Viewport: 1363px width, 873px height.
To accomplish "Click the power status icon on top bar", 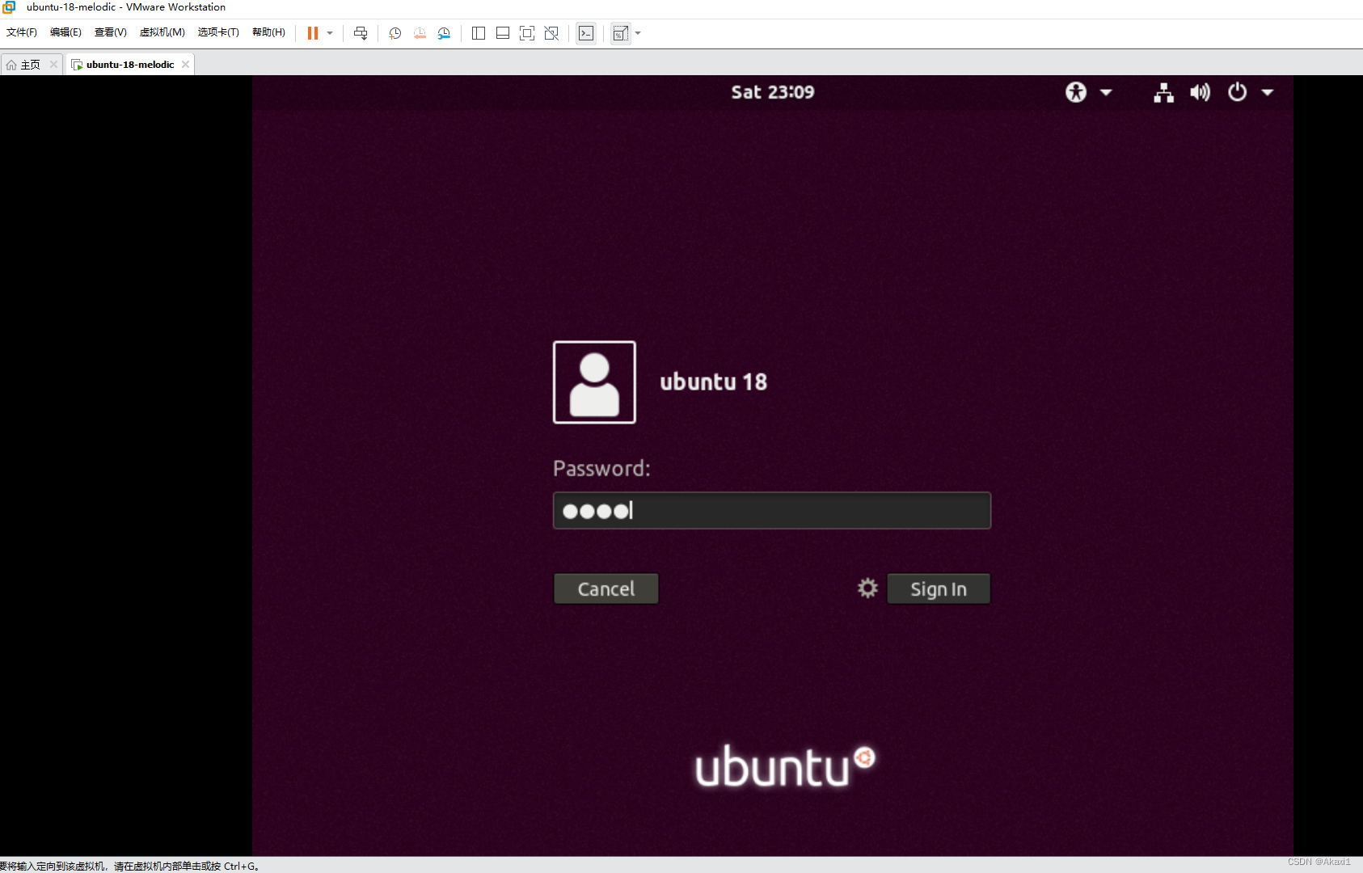I will [1237, 92].
